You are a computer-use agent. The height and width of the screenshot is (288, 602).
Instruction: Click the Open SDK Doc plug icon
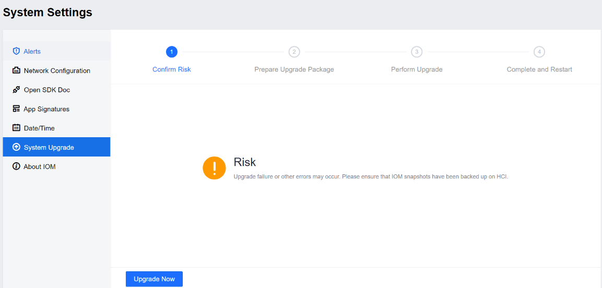(16, 90)
